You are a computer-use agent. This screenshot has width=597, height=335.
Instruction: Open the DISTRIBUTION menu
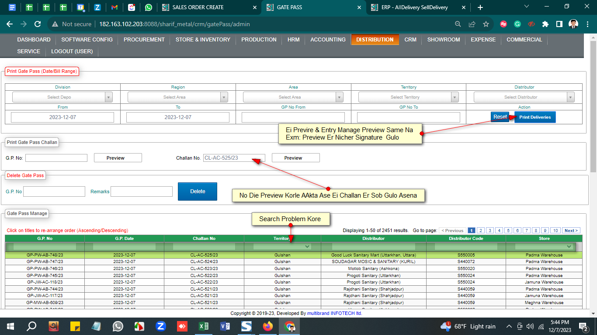pos(375,40)
